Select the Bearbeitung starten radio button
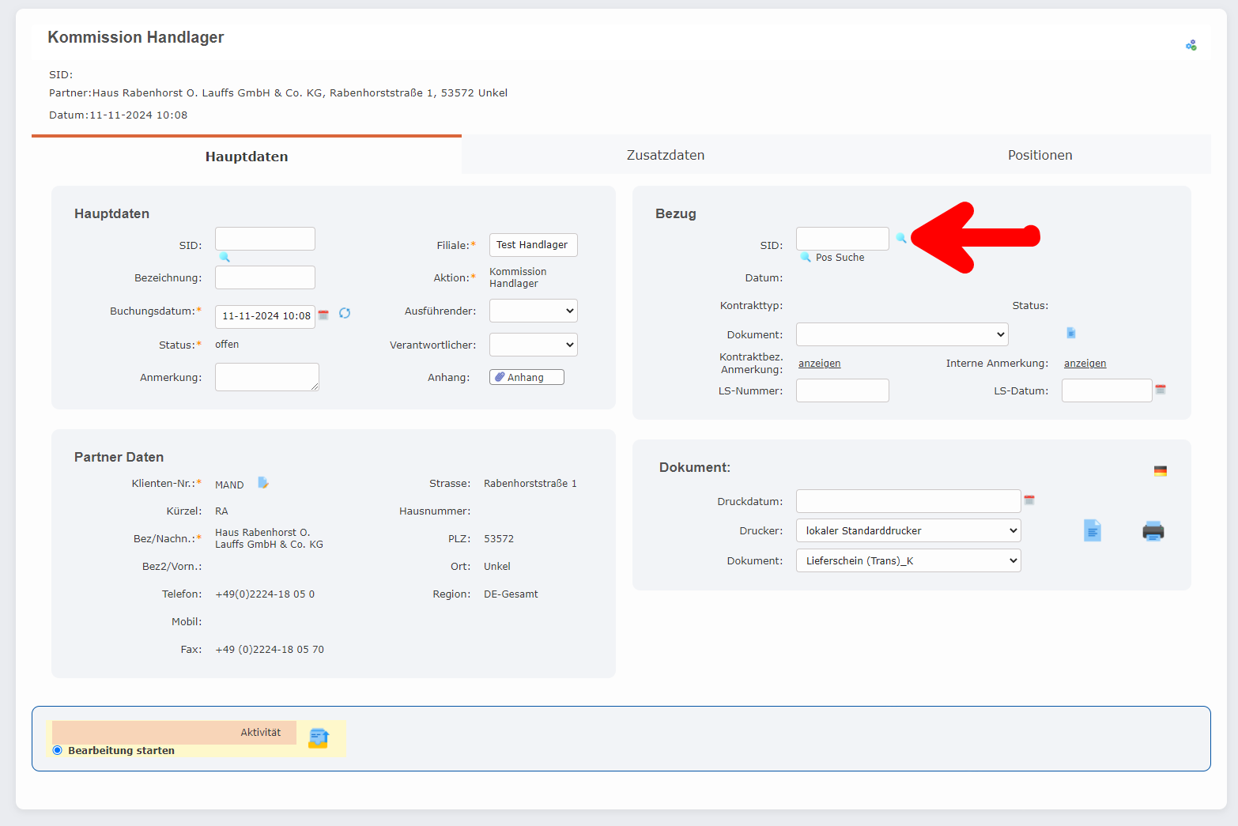The height and width of the screenshot is (826, 1238). pos(57,750)
